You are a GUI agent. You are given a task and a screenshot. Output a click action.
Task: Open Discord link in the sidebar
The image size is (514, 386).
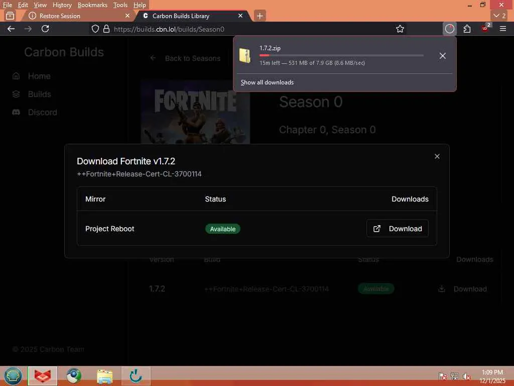click(x=42, y=112)
